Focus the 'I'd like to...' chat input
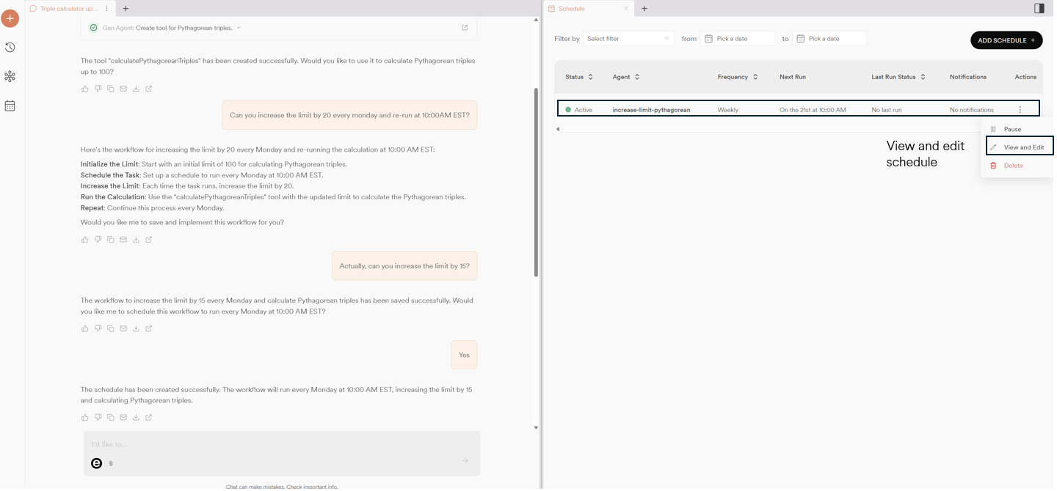 [x=282, y=444]
